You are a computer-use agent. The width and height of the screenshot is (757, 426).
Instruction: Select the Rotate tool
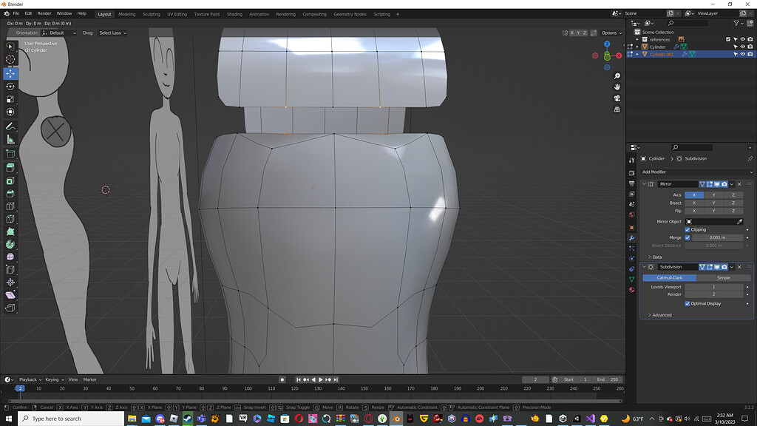10,87
